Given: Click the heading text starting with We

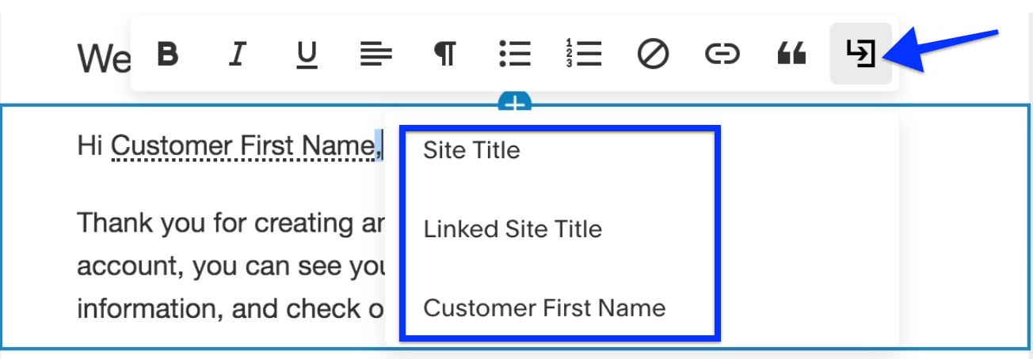Looking at the screenshot, I should click(x=103, y=59).
